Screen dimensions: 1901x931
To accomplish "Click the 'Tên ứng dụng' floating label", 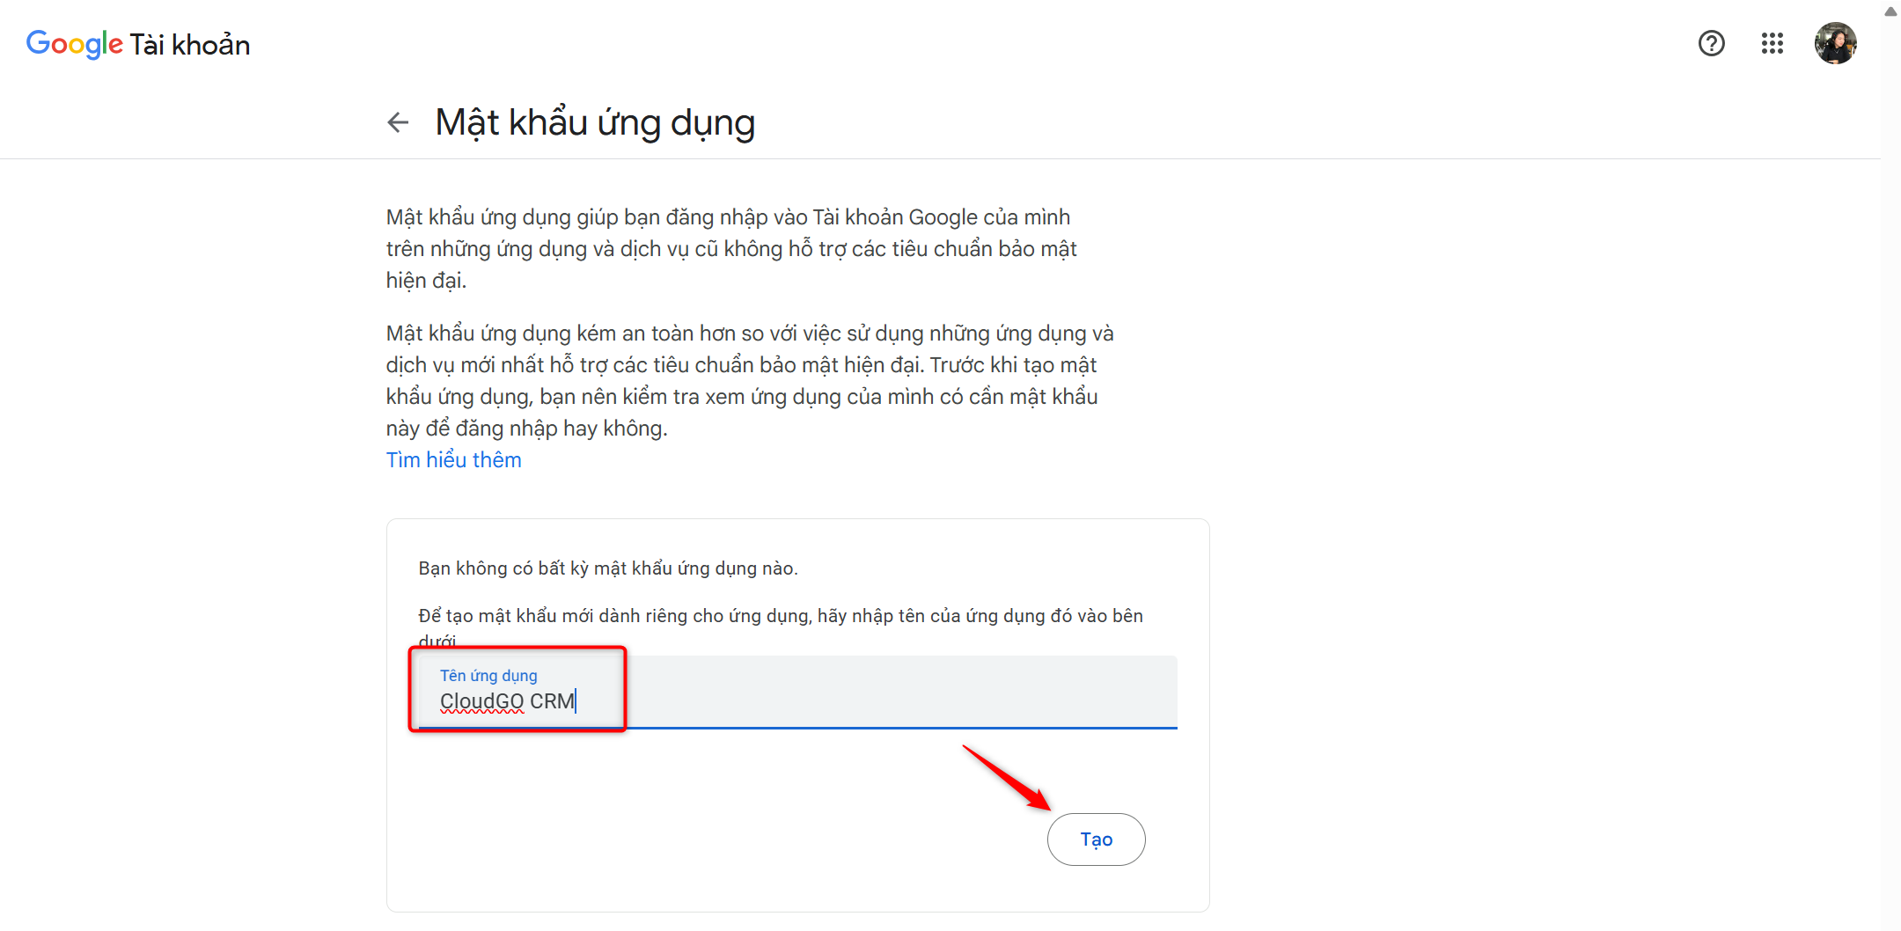I will coord(488,675).
